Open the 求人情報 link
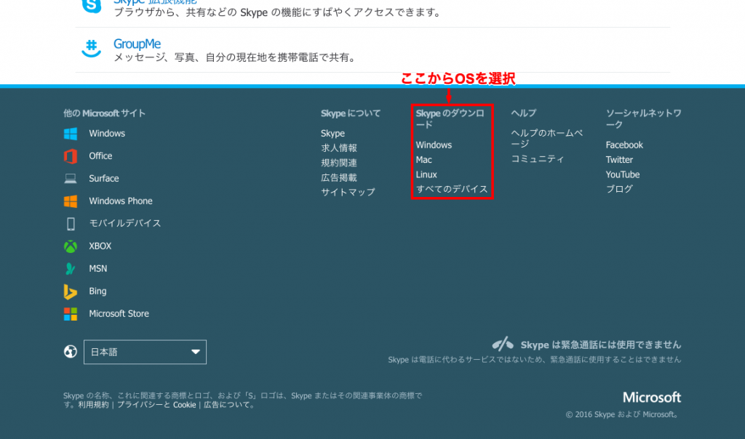 click(339, 148)
